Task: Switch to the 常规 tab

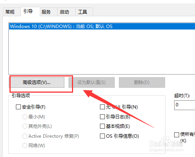Action: [x=12, y=12]
